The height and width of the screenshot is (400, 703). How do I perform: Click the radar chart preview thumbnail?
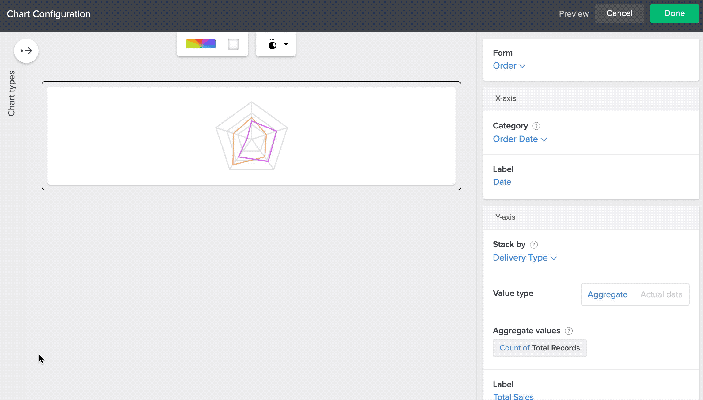[x=251, y=136]
